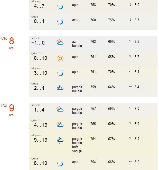Click the clear moon icon for Pzr 9 gece
The height and width of the screenshot is (170, 159).
point(60,164)
